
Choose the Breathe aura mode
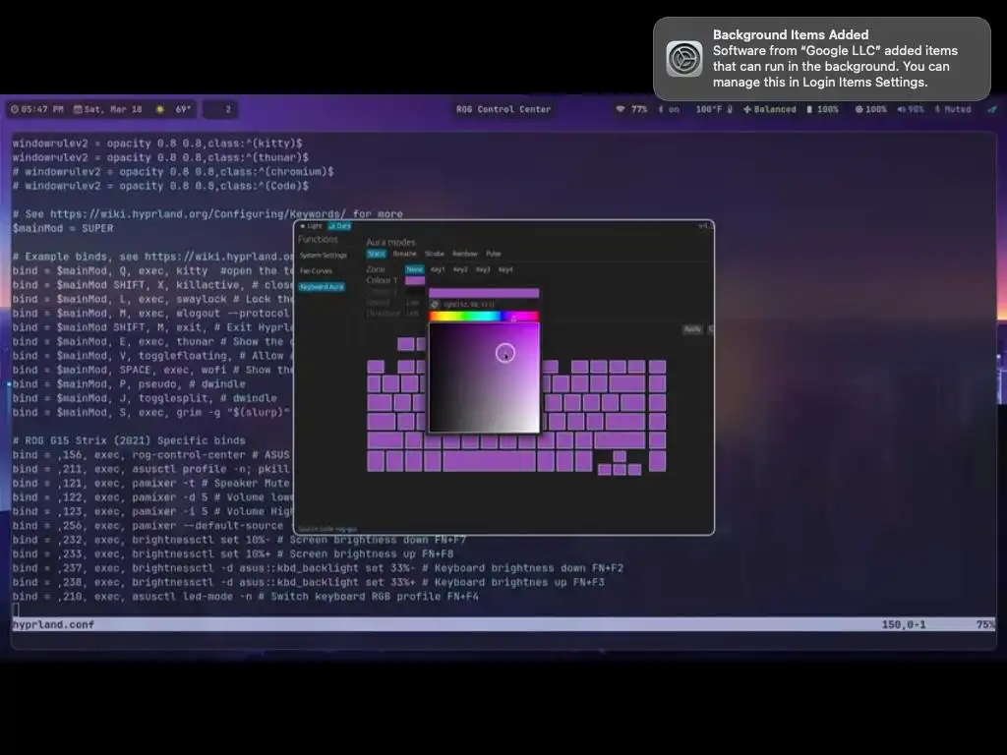404,254
